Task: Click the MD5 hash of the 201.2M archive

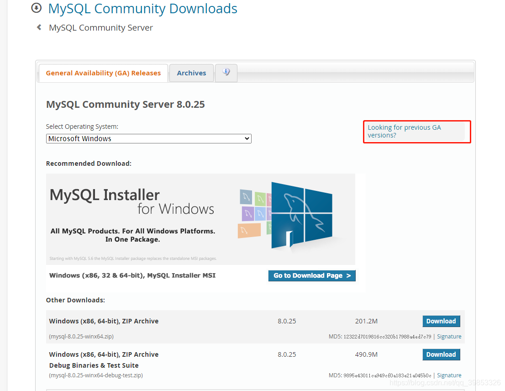Action: (x=387, y=337)
